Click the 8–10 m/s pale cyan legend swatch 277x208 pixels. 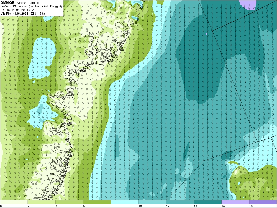[x=125, y=202]
